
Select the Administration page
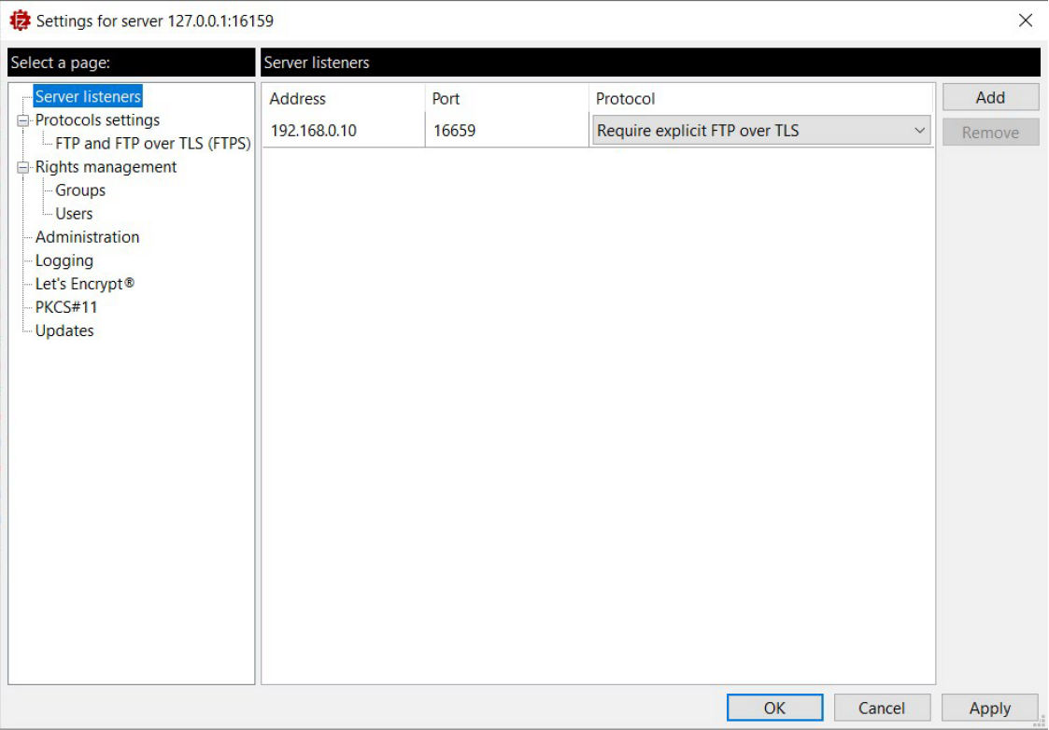pyautogui.click(x=87, y=237)
